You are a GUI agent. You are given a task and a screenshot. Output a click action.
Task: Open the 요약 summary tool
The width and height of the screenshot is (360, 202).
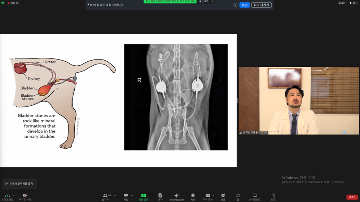pos(160,196)
